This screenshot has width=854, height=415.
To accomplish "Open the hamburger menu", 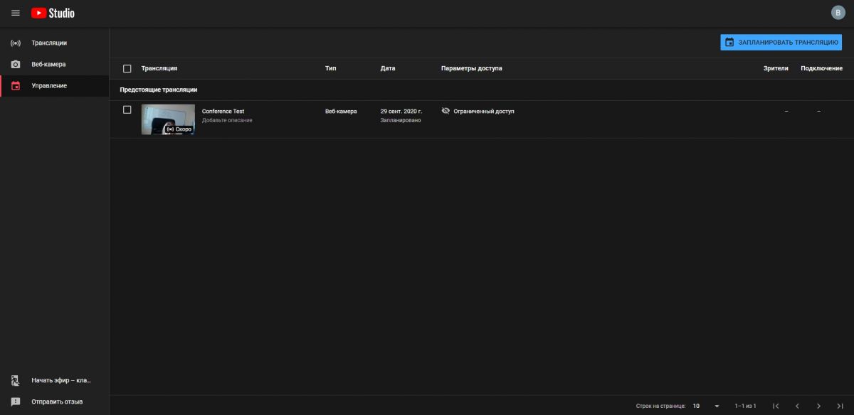I will click(16, 13).
